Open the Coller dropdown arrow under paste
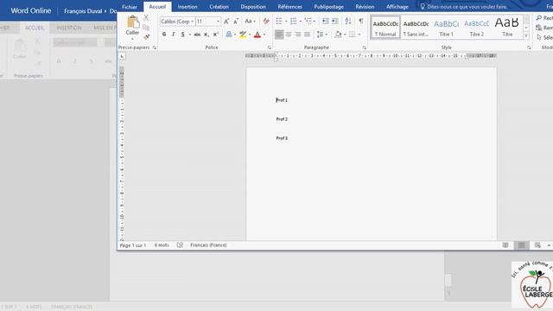 click(x=132, y=39)
